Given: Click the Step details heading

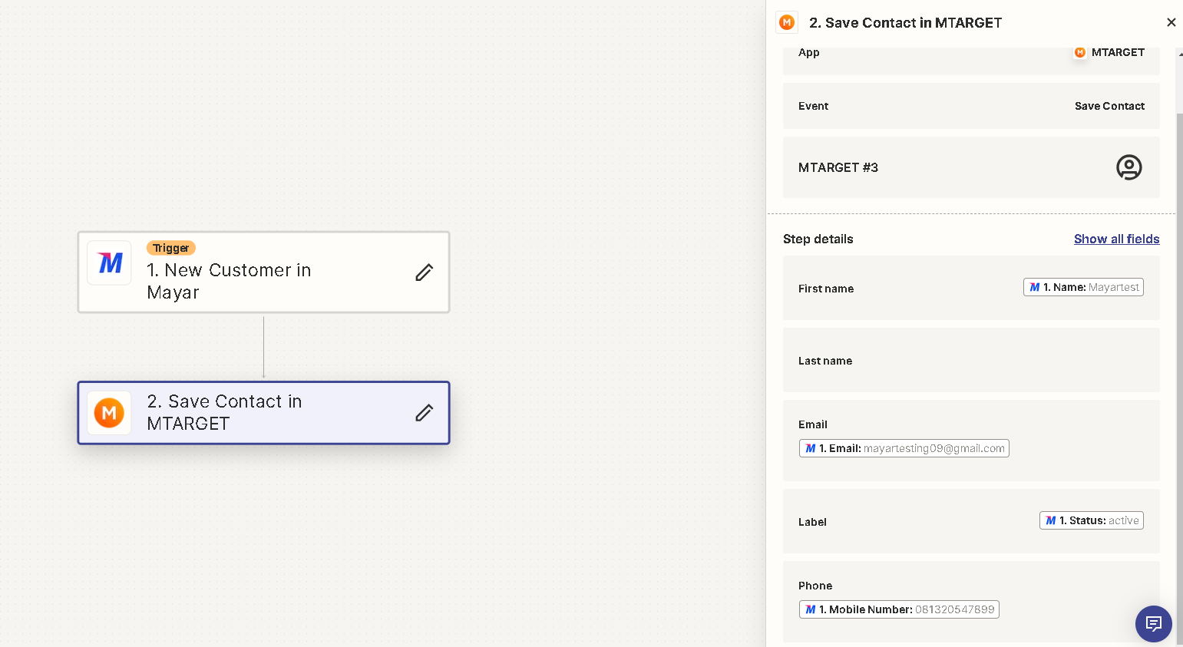Looking at the screenshot, I should 818,239.
